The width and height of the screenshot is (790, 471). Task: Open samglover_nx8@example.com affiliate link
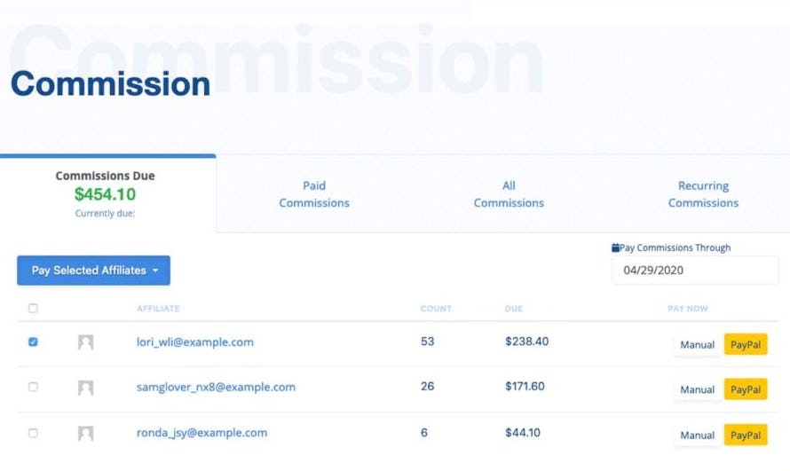tap(216, 388)
